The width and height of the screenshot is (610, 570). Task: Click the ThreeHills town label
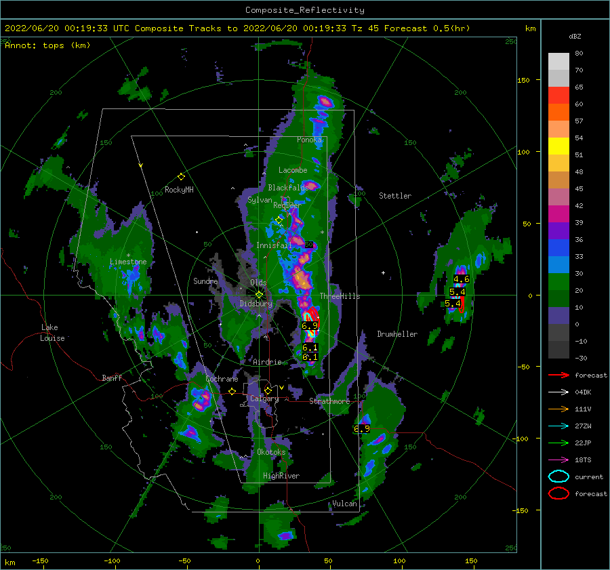point(340,296)
